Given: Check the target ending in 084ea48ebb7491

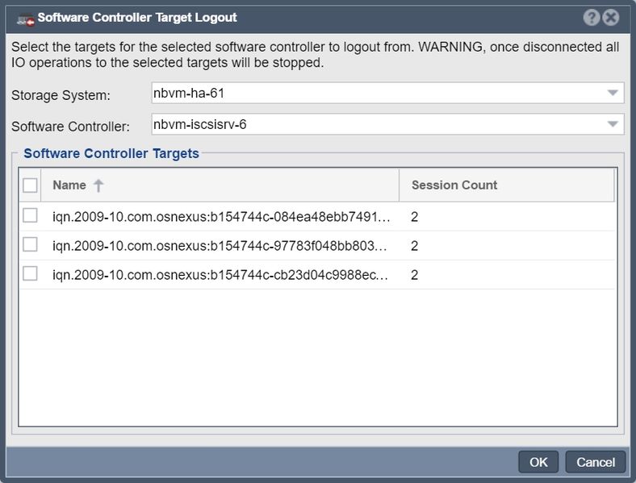Looking at the screenshot, I should pos(30,215).
